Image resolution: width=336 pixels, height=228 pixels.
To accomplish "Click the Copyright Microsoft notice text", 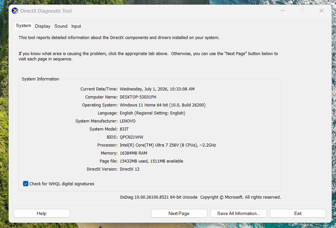I will coord(241,197).
